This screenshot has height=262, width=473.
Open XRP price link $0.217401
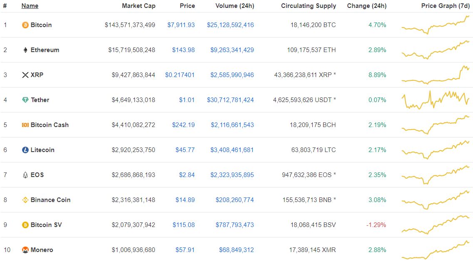tap(180, 75)
